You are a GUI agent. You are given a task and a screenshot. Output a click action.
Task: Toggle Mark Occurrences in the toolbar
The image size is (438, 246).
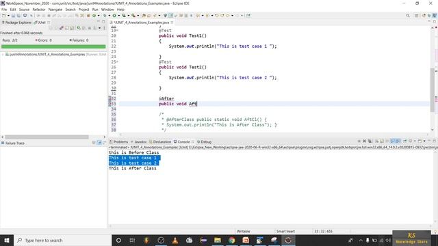pos(170,16)
